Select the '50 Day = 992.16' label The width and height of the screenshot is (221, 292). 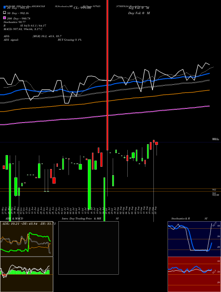[18, 13]
